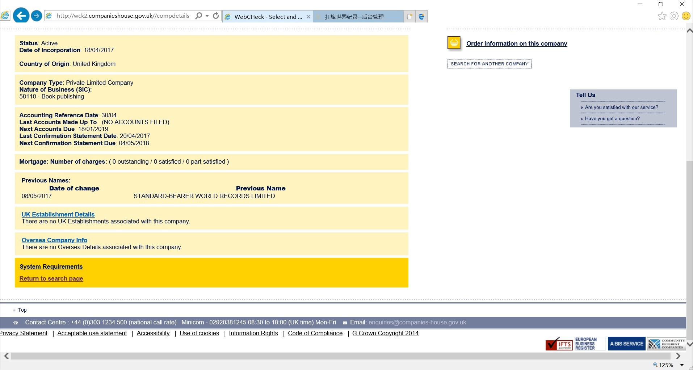Open the UK Establishment Details link
This screenshot has height=370, width=693.
[x=58, y=214]
